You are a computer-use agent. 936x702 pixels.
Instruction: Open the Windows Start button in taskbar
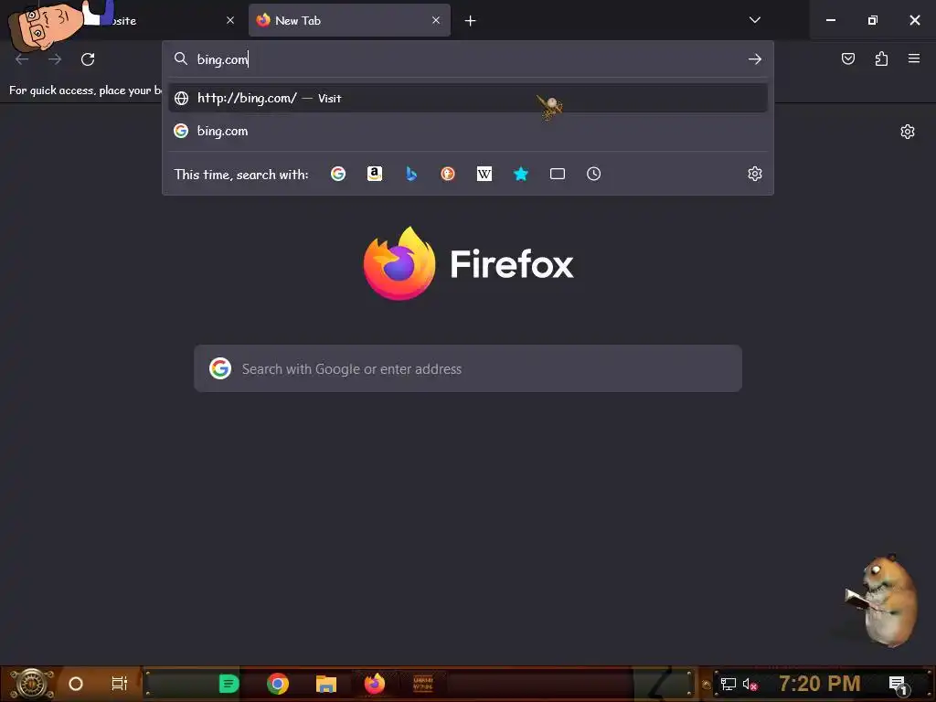click(31, 684)
